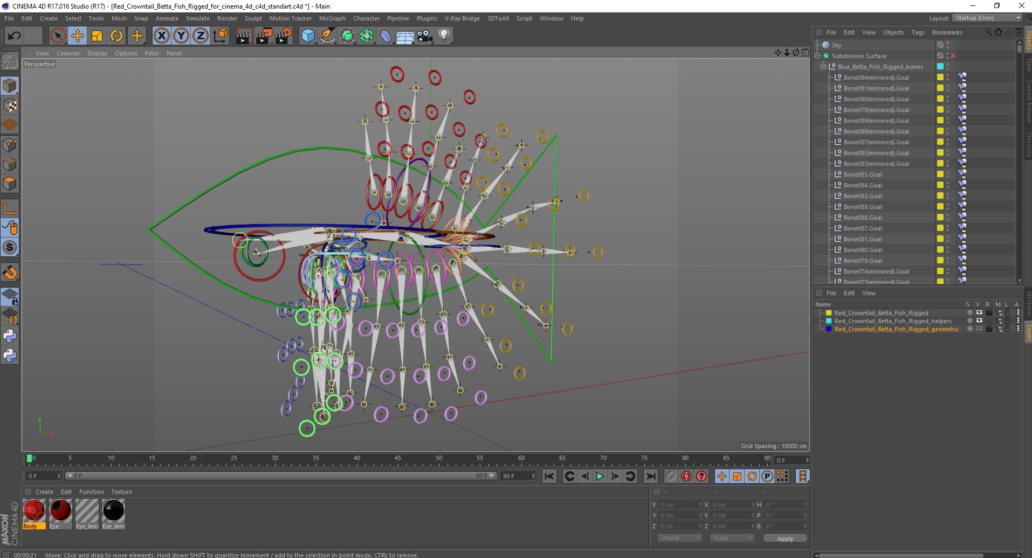Collapse Blue_Betta_Fish_Rigged_bones tree node
The height and width of the screenshot is (558, 1032).
pyautogui.click(x=823, y=67)
